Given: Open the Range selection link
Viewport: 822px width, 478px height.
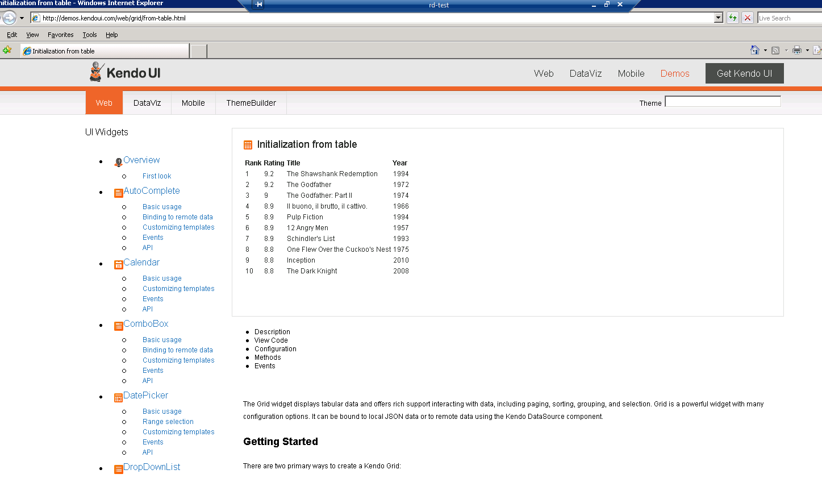Looking at the screenshot, I should click(168, 422).
